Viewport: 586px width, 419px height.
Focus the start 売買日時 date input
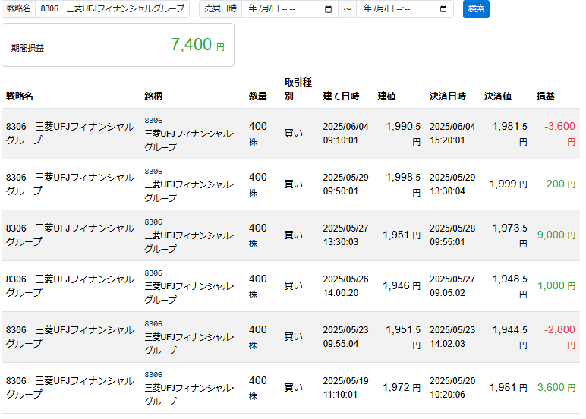tap(290, 8)
